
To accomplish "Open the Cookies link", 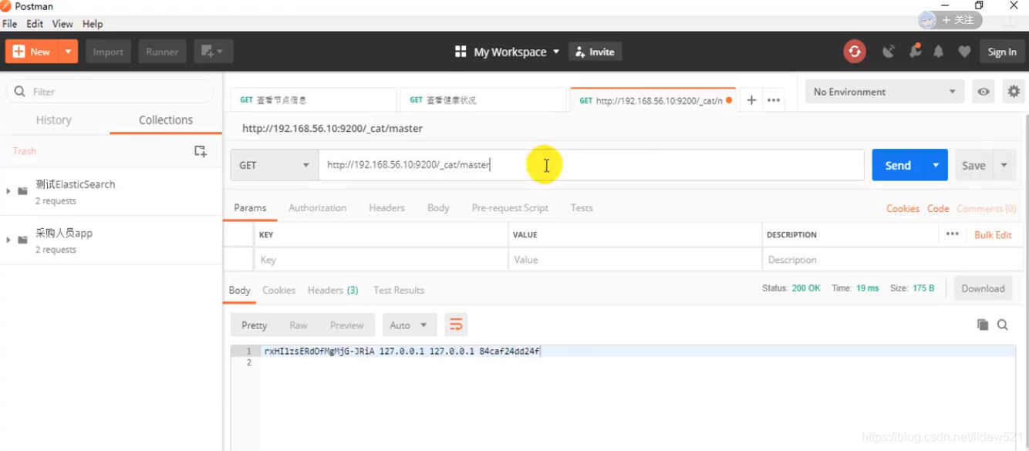I will click(x=902, y=209).
